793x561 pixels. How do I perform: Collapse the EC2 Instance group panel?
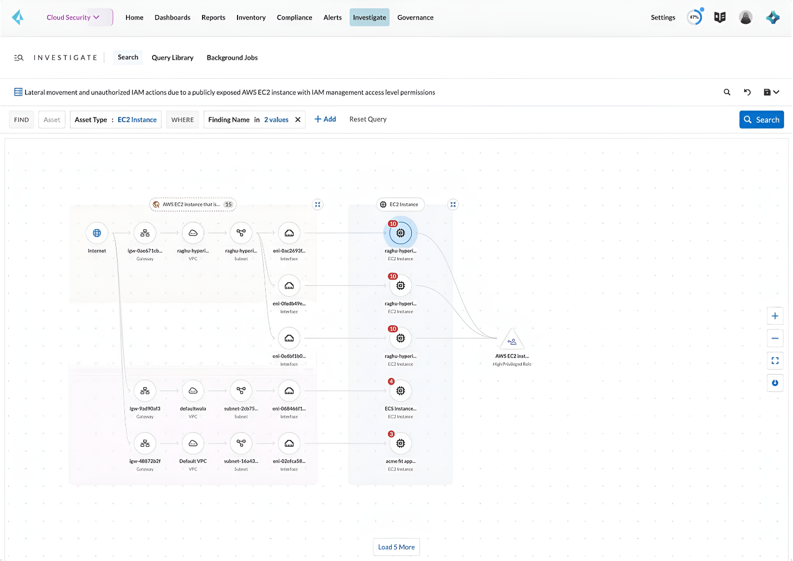pyautogui.click(x=453, y=204)
